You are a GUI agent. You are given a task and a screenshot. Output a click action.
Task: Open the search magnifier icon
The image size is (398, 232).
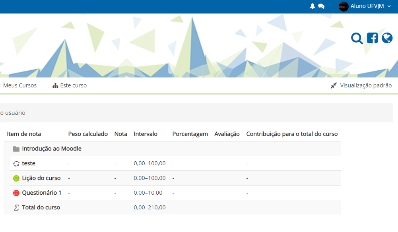357,38
